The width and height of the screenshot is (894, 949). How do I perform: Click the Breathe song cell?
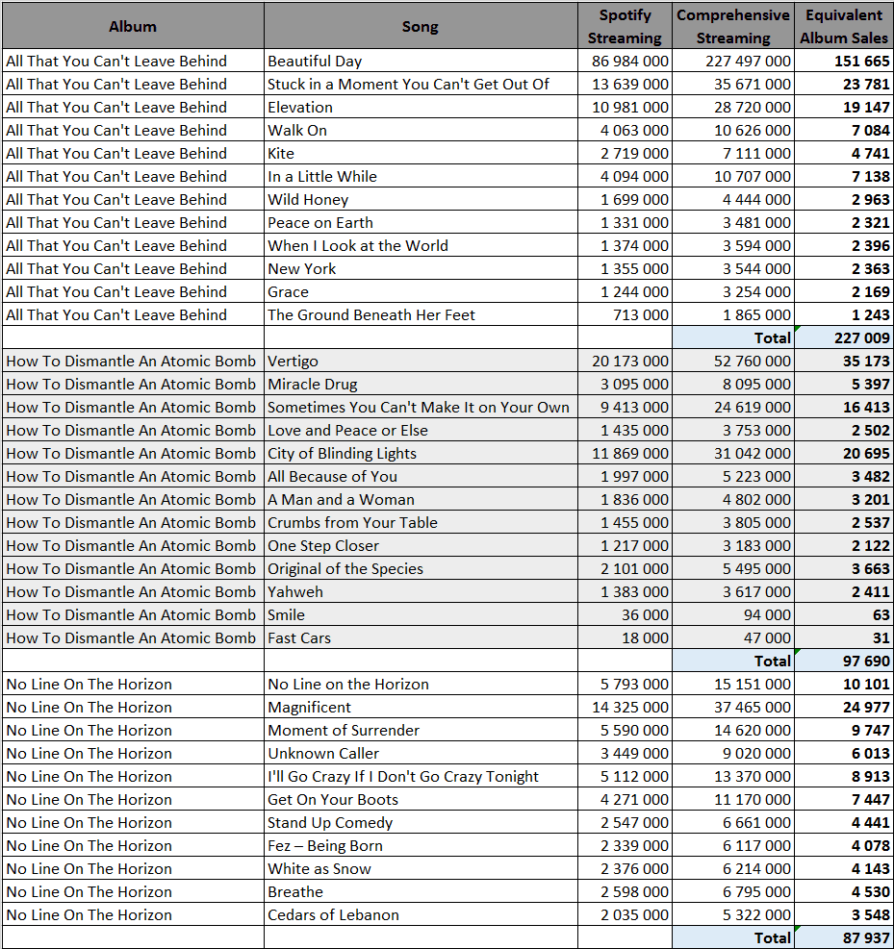pyautogui.click(x=421, y=891)
